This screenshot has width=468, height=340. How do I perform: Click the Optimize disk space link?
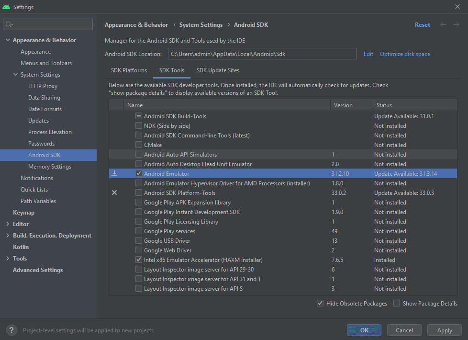[405, 54]
